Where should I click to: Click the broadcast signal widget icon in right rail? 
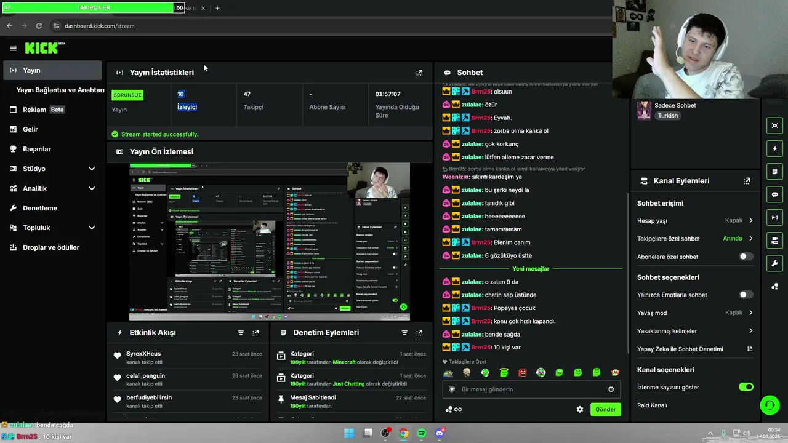click(774, 217)
